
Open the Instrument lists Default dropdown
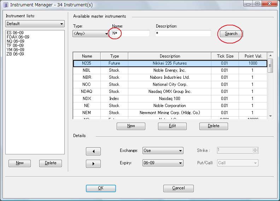[x=35, y=24]
